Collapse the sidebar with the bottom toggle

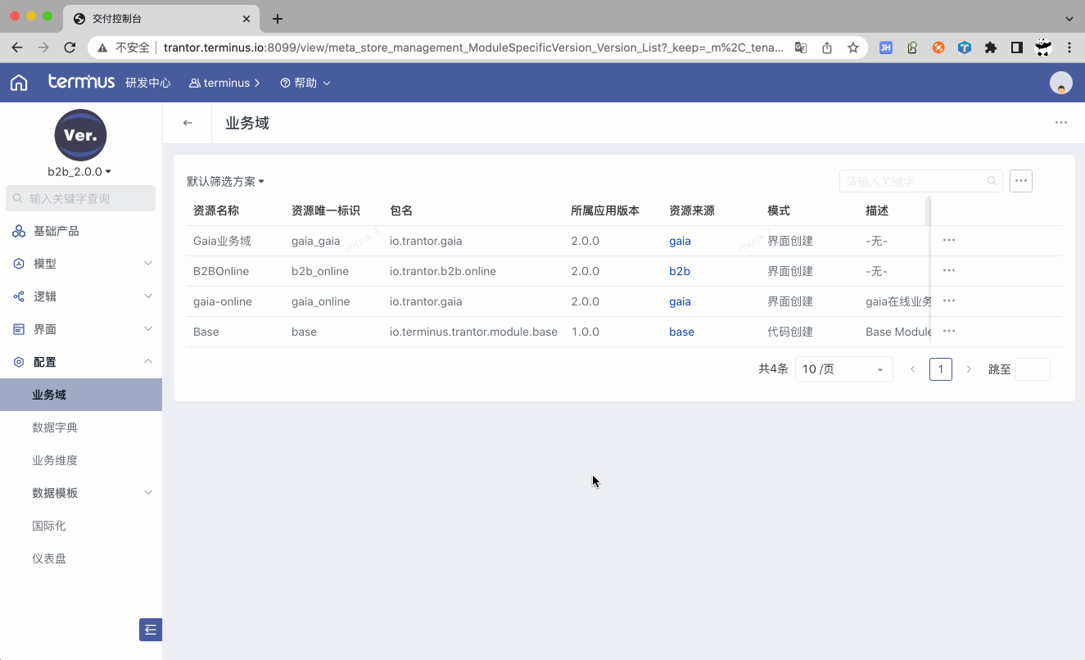(x=151, y=630)
